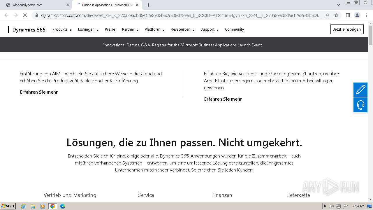Click the browser forward arrow

pos(16,15)
